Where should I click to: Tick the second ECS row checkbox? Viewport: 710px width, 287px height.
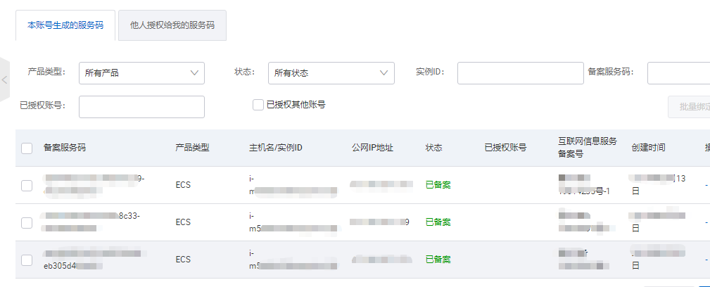[27, 222]
